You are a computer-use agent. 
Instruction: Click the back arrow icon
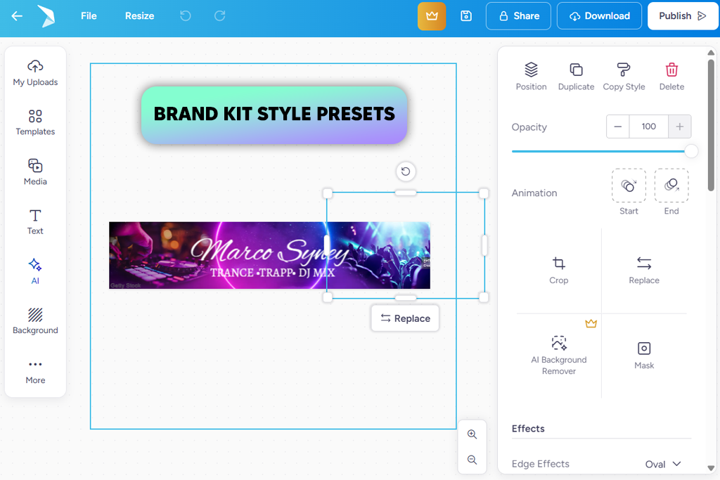[x=17, y=16]
